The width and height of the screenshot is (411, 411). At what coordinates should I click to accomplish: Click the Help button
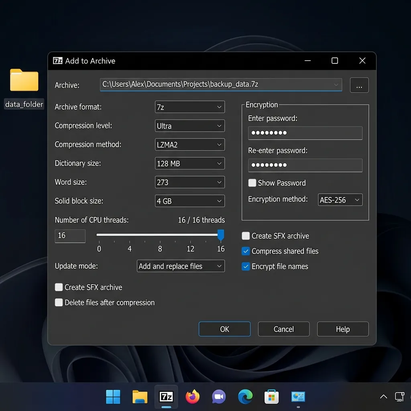coord(343,329)
